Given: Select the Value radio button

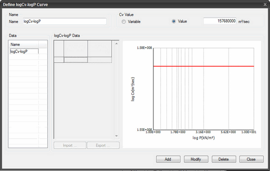Looking at the screenshot, I should coord(174,21).
